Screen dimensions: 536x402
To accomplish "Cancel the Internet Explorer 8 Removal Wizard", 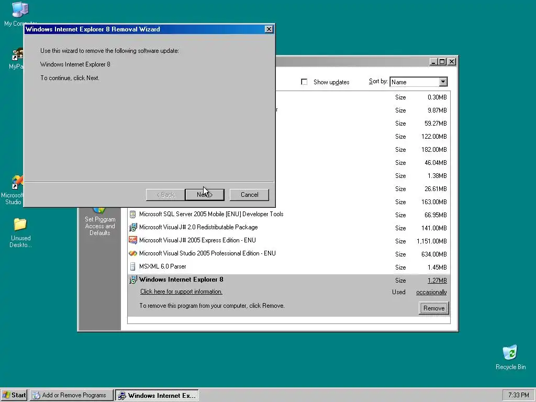I will [249, 195].
